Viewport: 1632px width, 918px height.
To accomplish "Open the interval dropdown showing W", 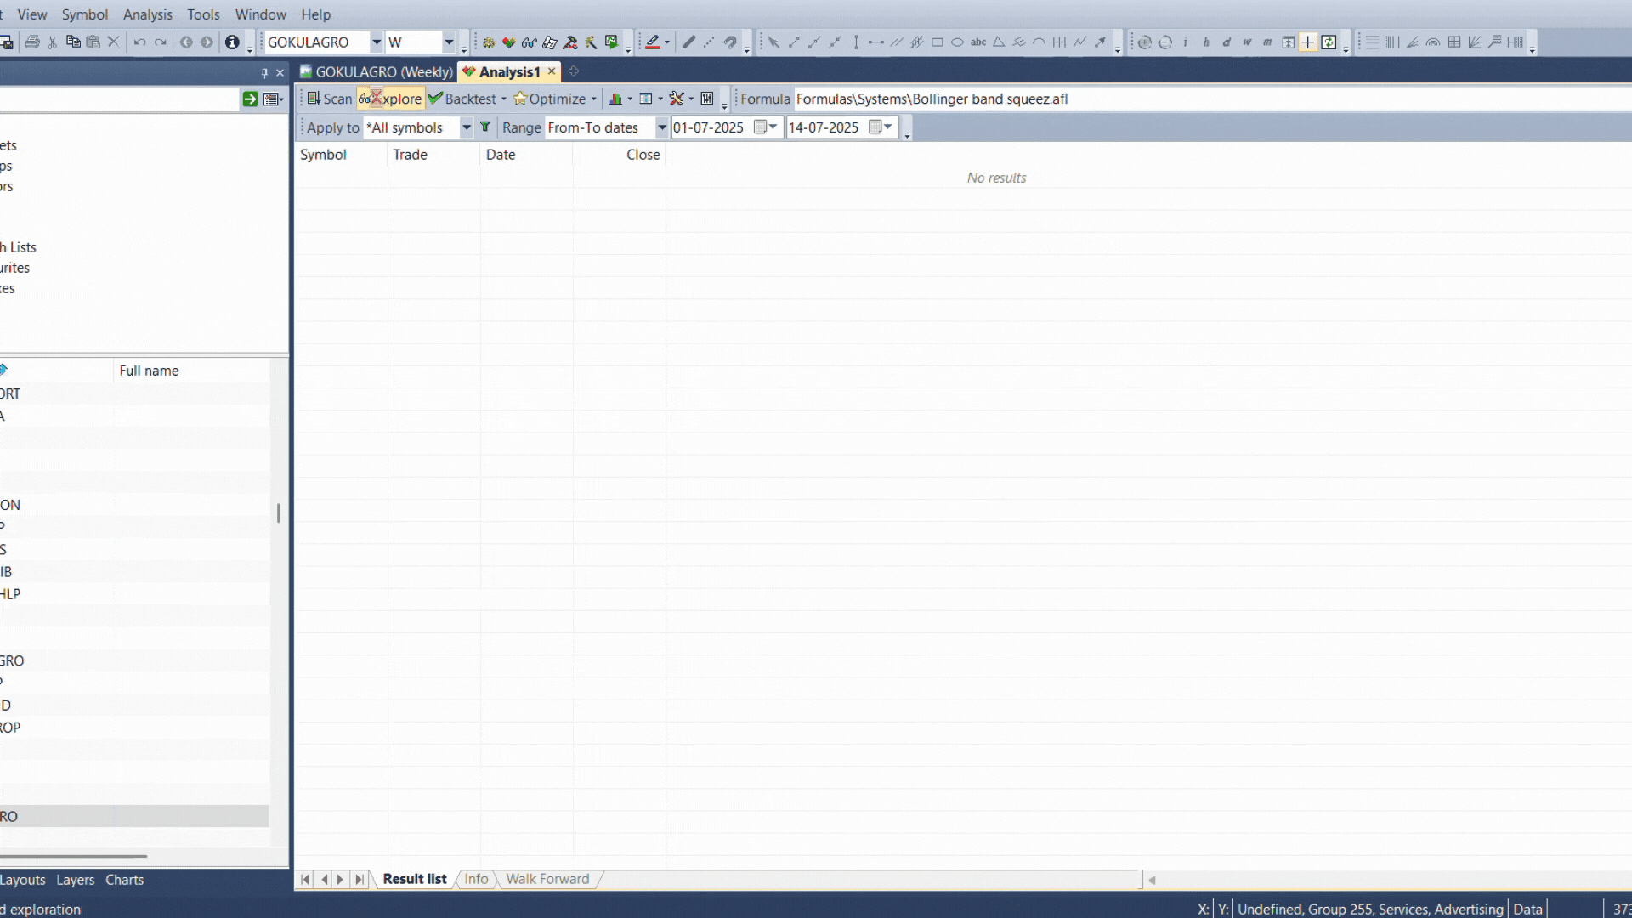I will click(x=450, y=42).
